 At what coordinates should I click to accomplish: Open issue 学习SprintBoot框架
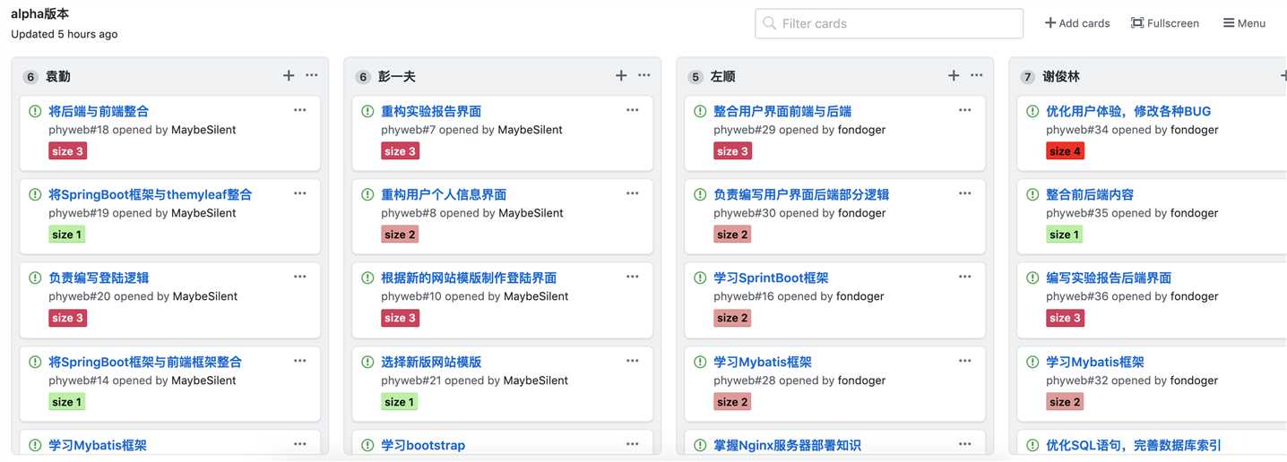pos(771,278)
